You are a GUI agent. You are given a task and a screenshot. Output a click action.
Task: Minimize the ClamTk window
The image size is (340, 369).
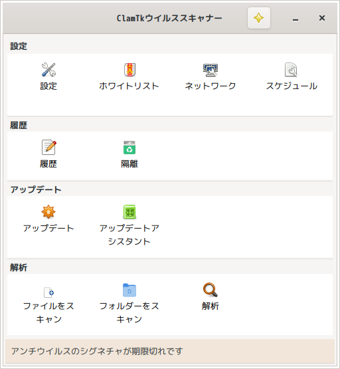click(x=296, y=19)
